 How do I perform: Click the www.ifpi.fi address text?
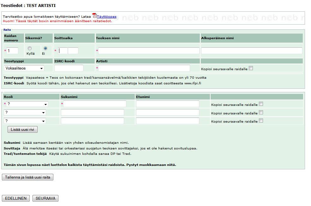pos(193,83)
